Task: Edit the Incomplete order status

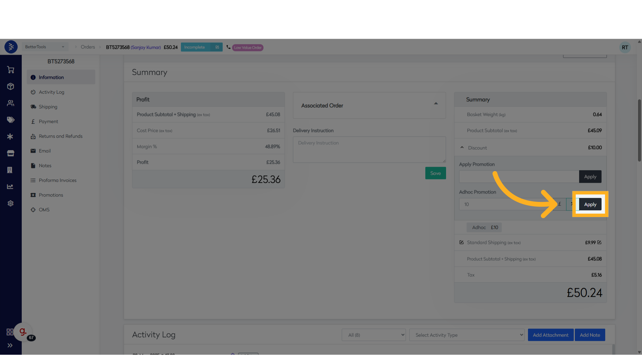Action: click(x=217, y=47)
